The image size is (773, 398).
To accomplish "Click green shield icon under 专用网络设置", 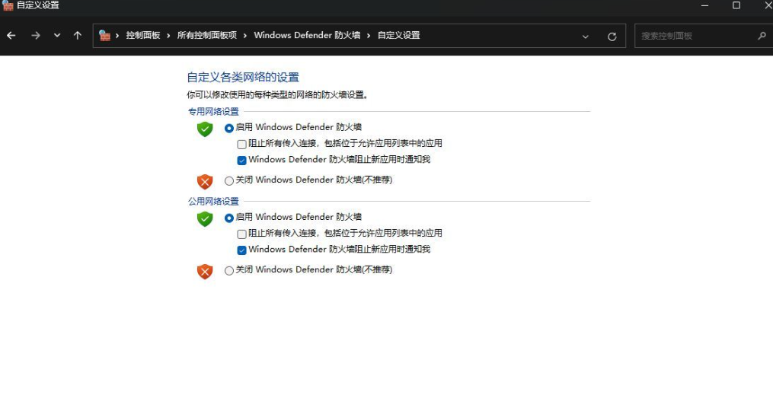I will [205, 129].
